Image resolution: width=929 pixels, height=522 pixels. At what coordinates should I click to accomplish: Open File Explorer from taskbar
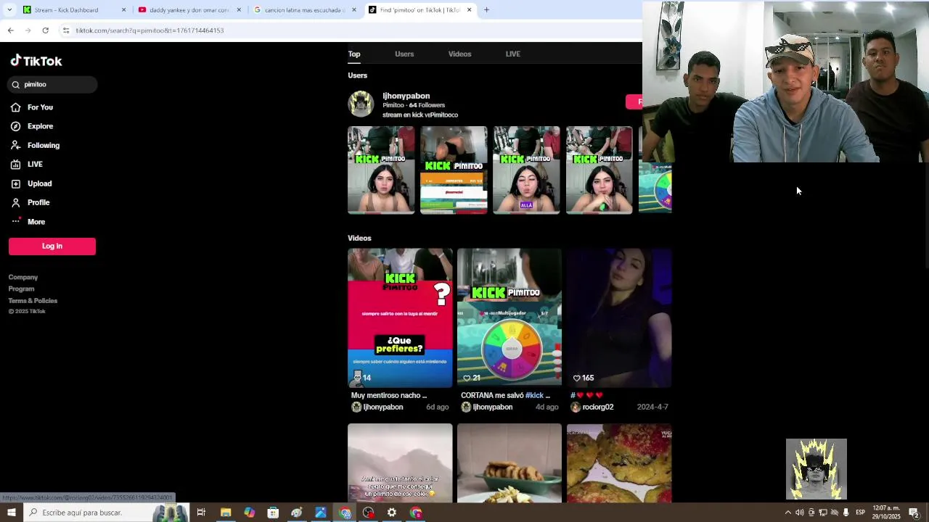[x=226, y=513]
